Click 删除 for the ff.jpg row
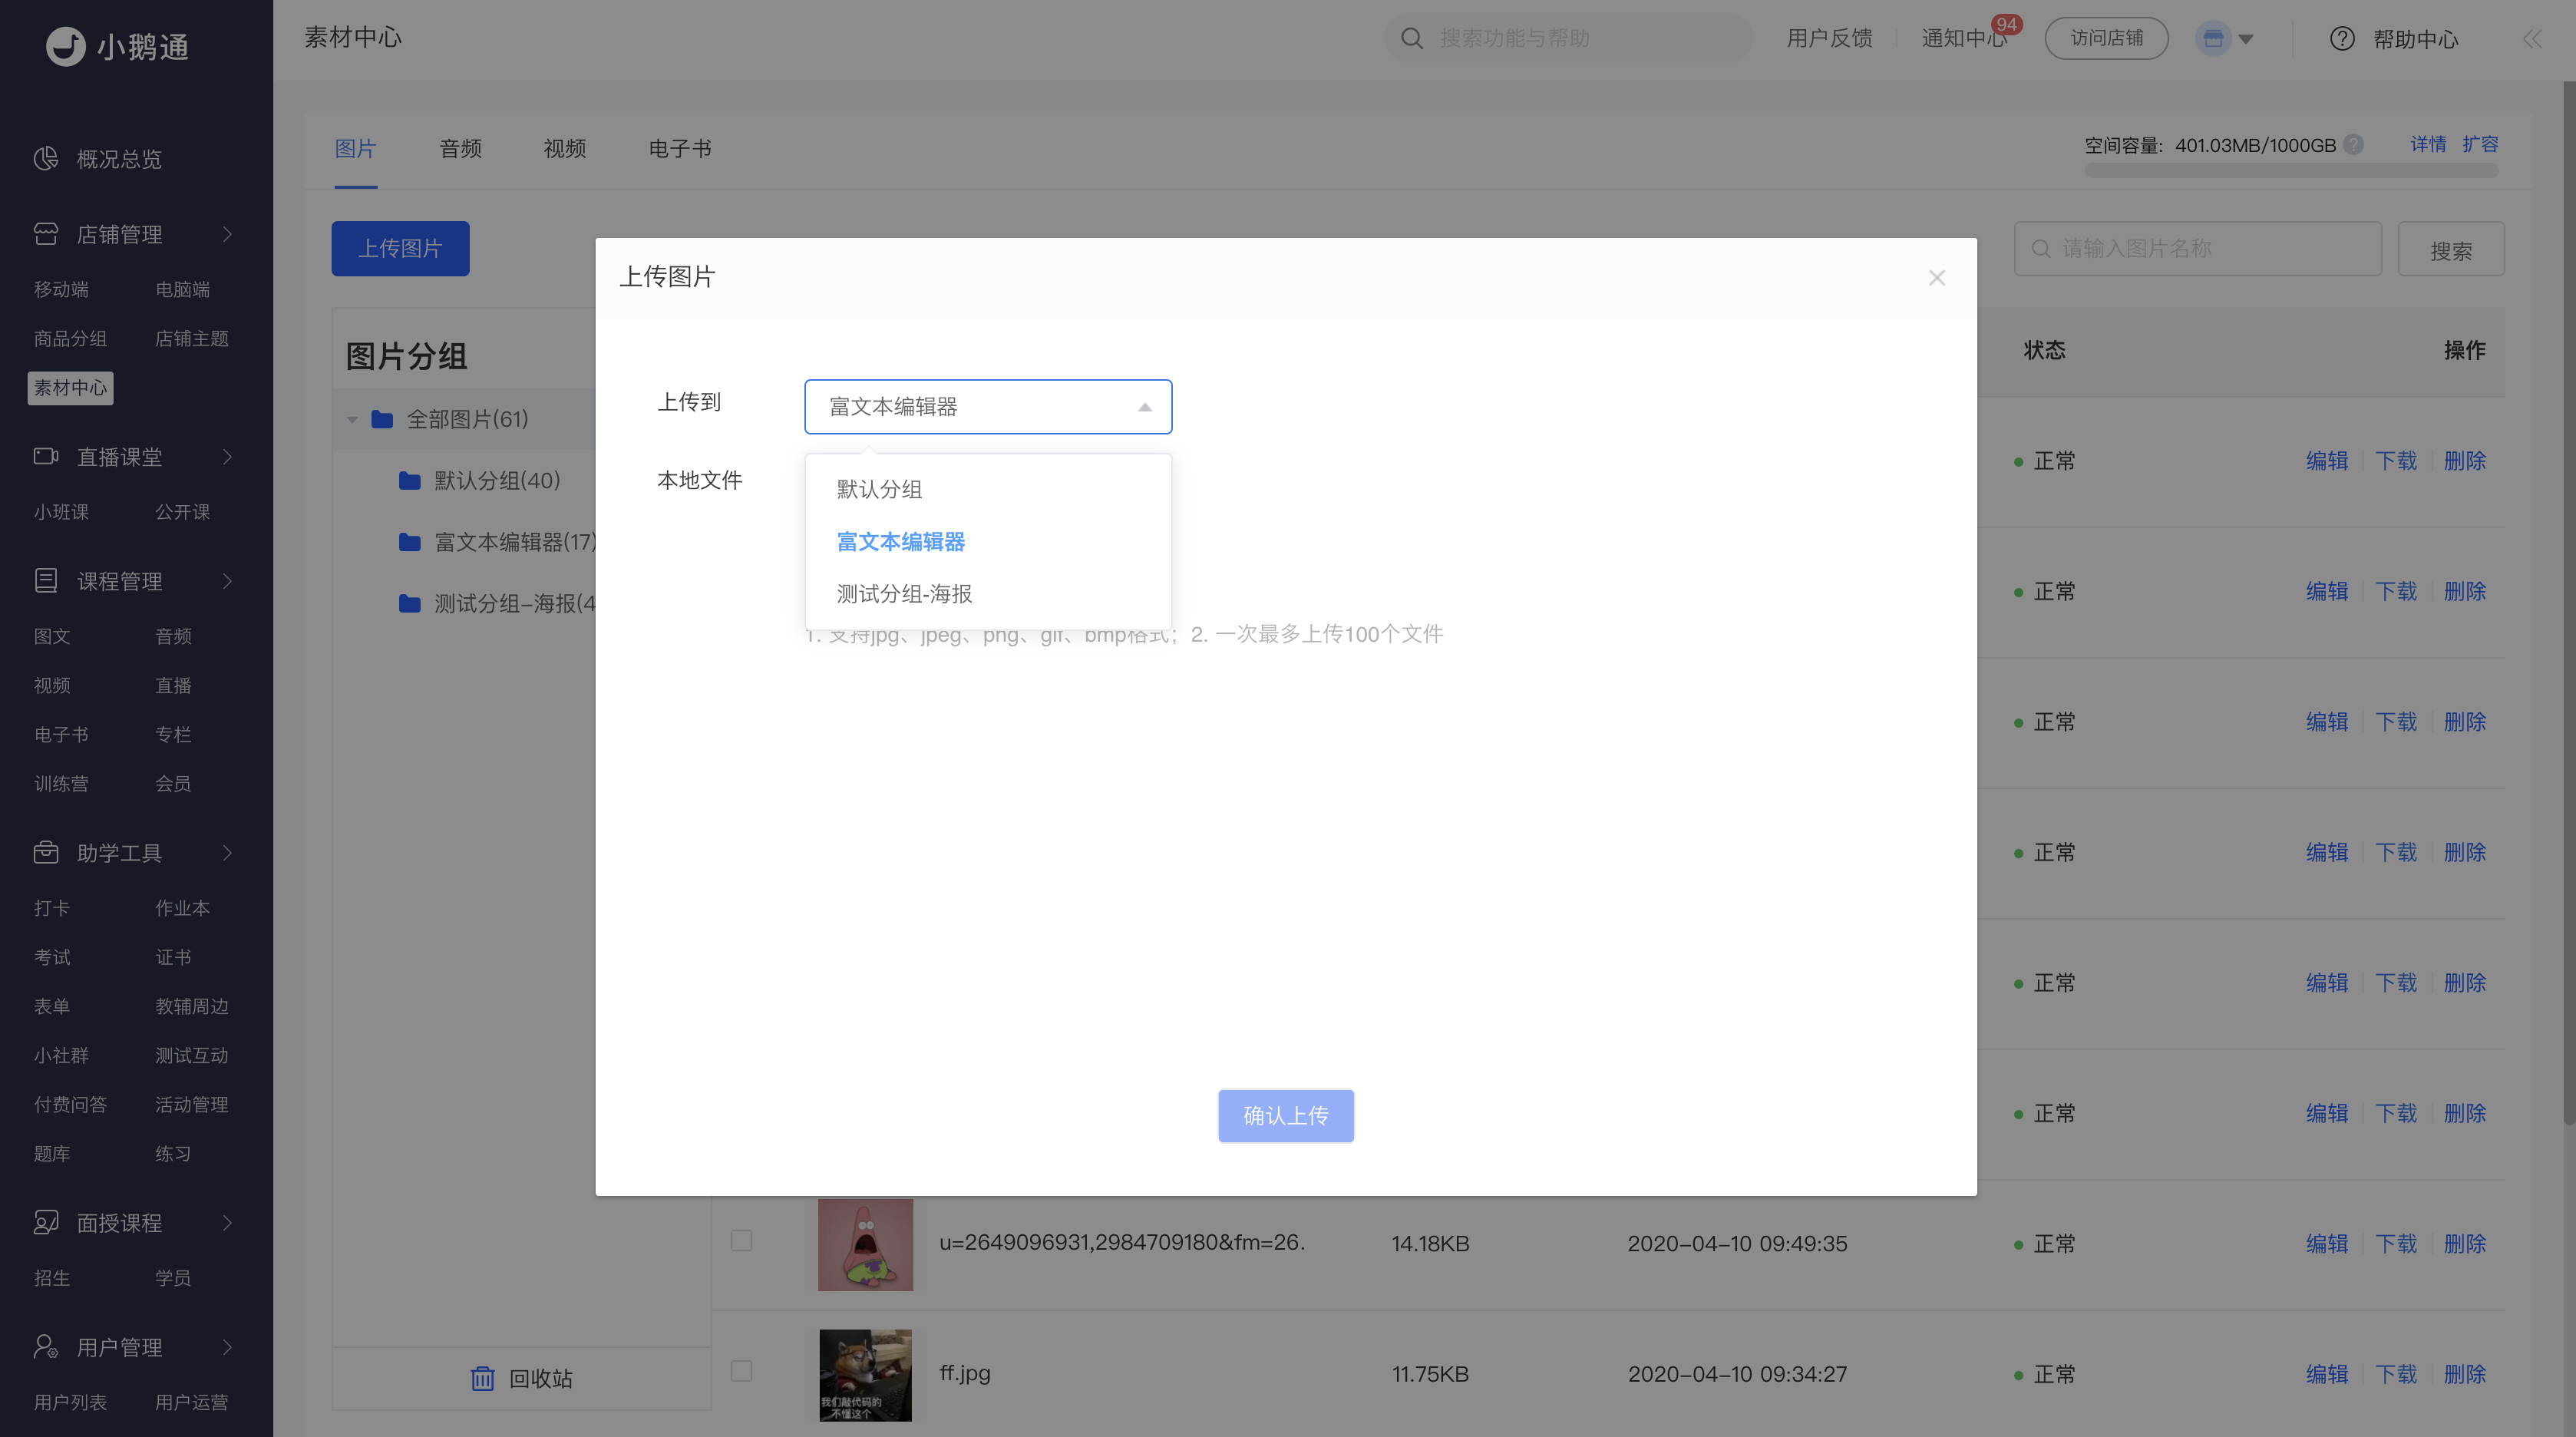Image resolution: width=2576 pixels, height=1437 pixels. [2465, 1374]
